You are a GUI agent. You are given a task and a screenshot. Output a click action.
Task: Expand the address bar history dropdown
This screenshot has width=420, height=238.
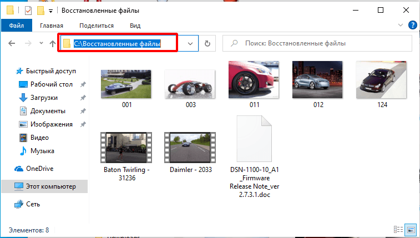[x=190, y=43]
